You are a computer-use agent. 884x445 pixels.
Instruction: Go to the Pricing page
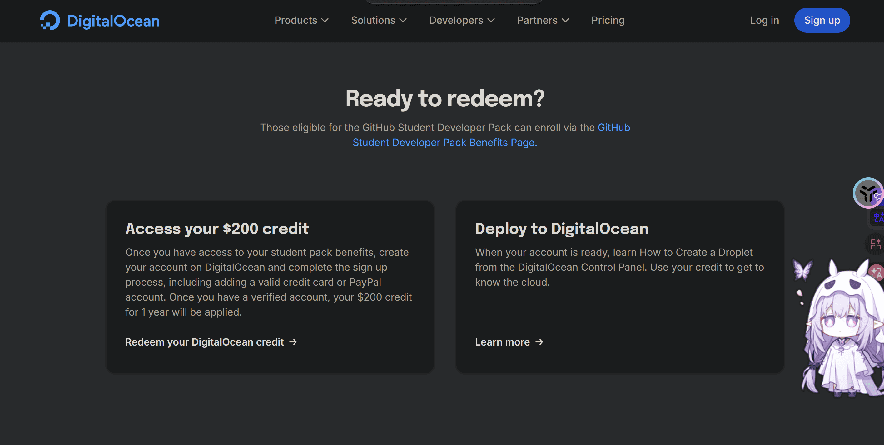[608, 20]
